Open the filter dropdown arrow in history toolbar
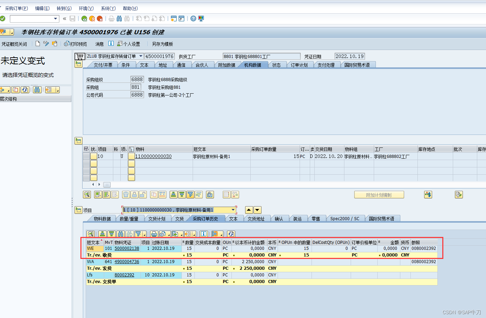 click(144, 234)
